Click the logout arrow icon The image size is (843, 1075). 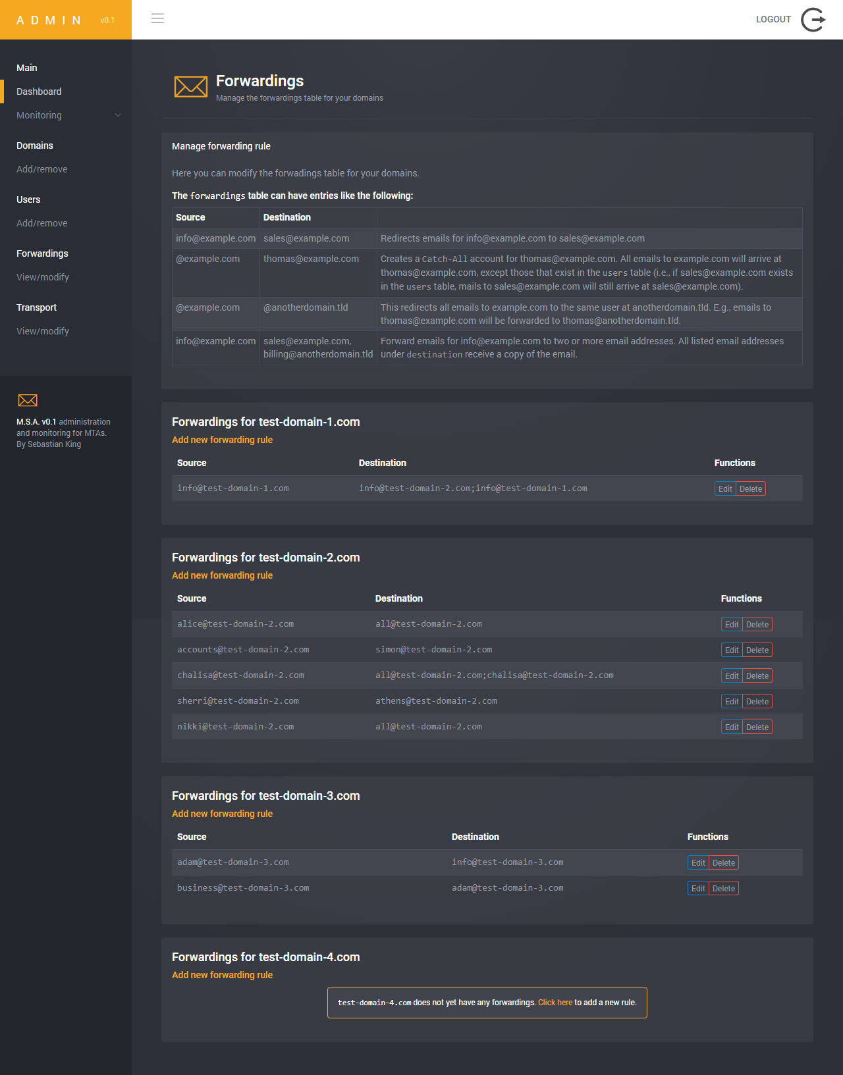coord(813,20)
